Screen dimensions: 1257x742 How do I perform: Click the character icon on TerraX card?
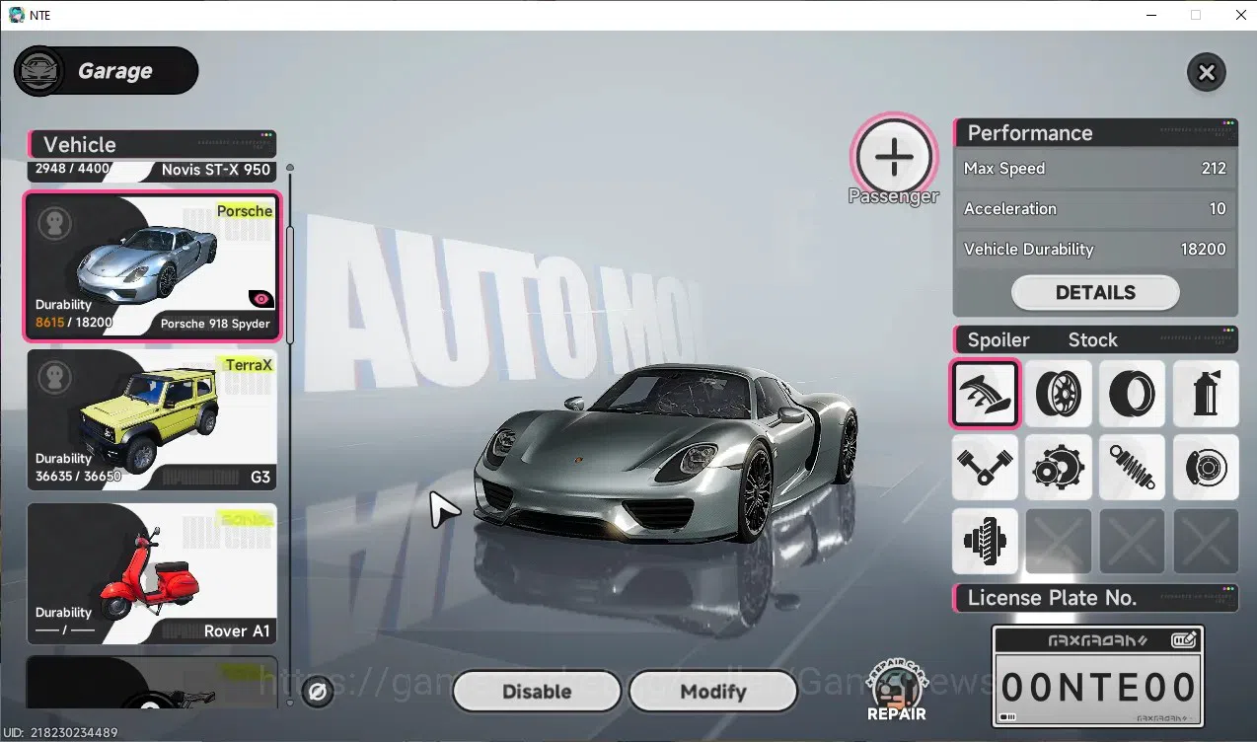click(55, 377)
